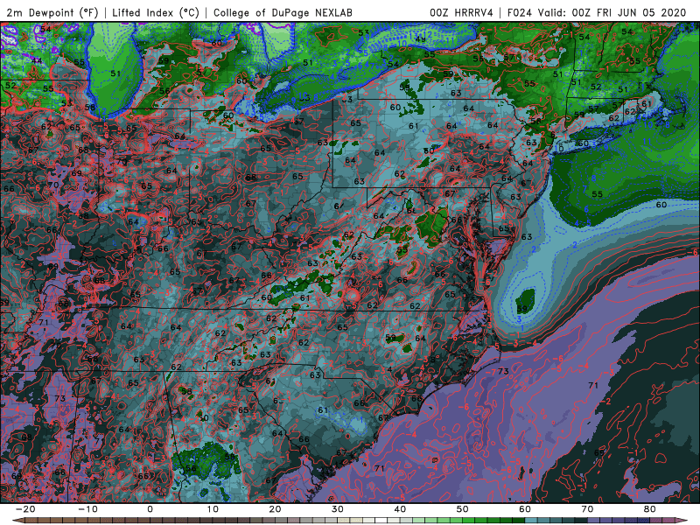The height and width of the screenshot is (525, 700).
Task: Click the 20 label on the color scale
Action: point(275,509)
